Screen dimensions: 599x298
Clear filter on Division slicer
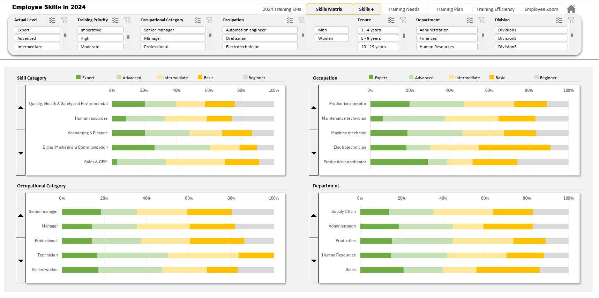click(571, 20)
